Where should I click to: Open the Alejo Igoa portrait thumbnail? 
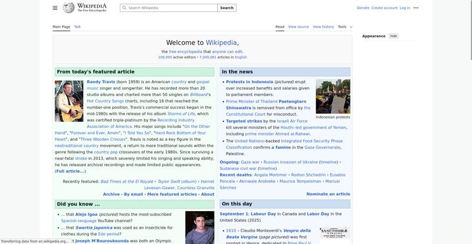199,227
